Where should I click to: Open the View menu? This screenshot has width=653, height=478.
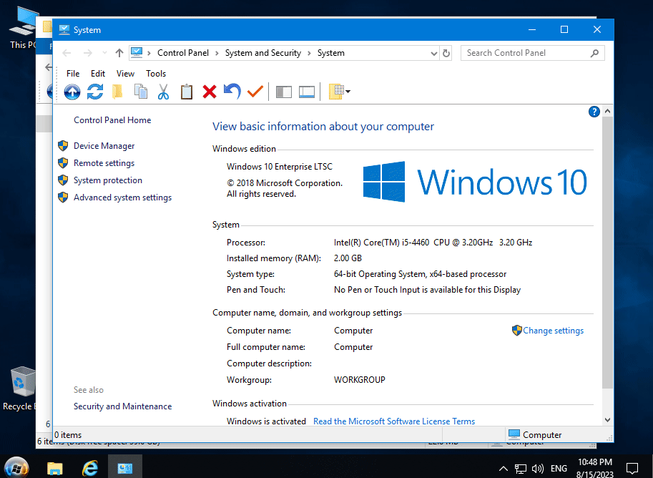coord(125,74)
